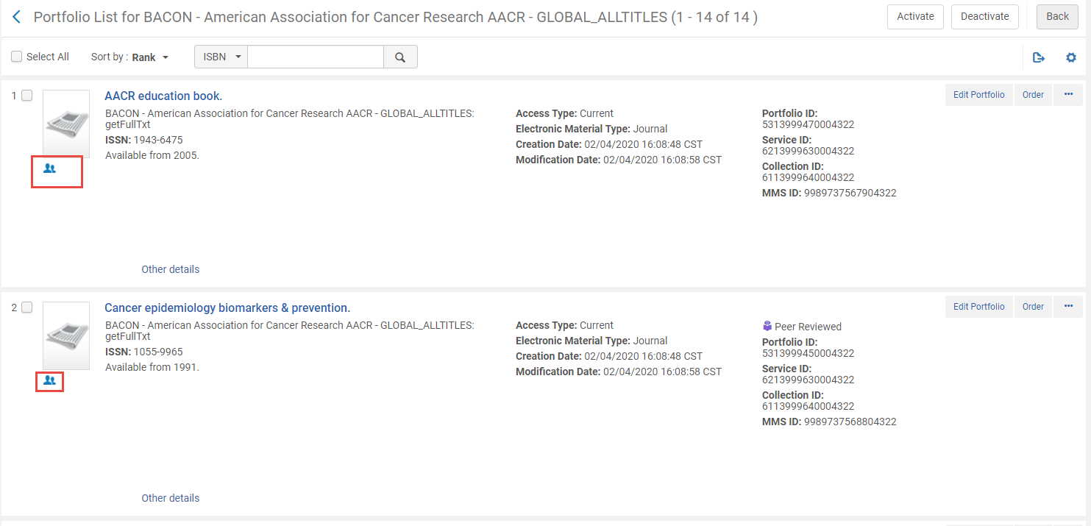Click the Portfolio List page title
Screen dimensions: 1091x526
click(x=396, y=17)
